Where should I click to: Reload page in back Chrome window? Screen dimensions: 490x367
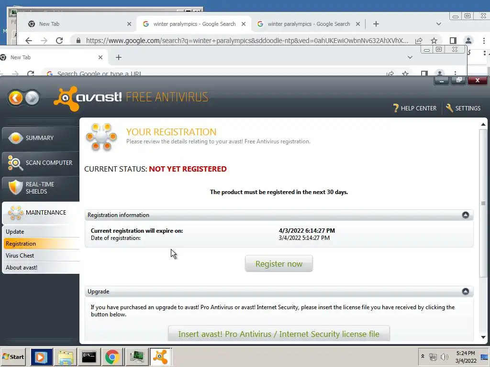[x=59, y=41]
